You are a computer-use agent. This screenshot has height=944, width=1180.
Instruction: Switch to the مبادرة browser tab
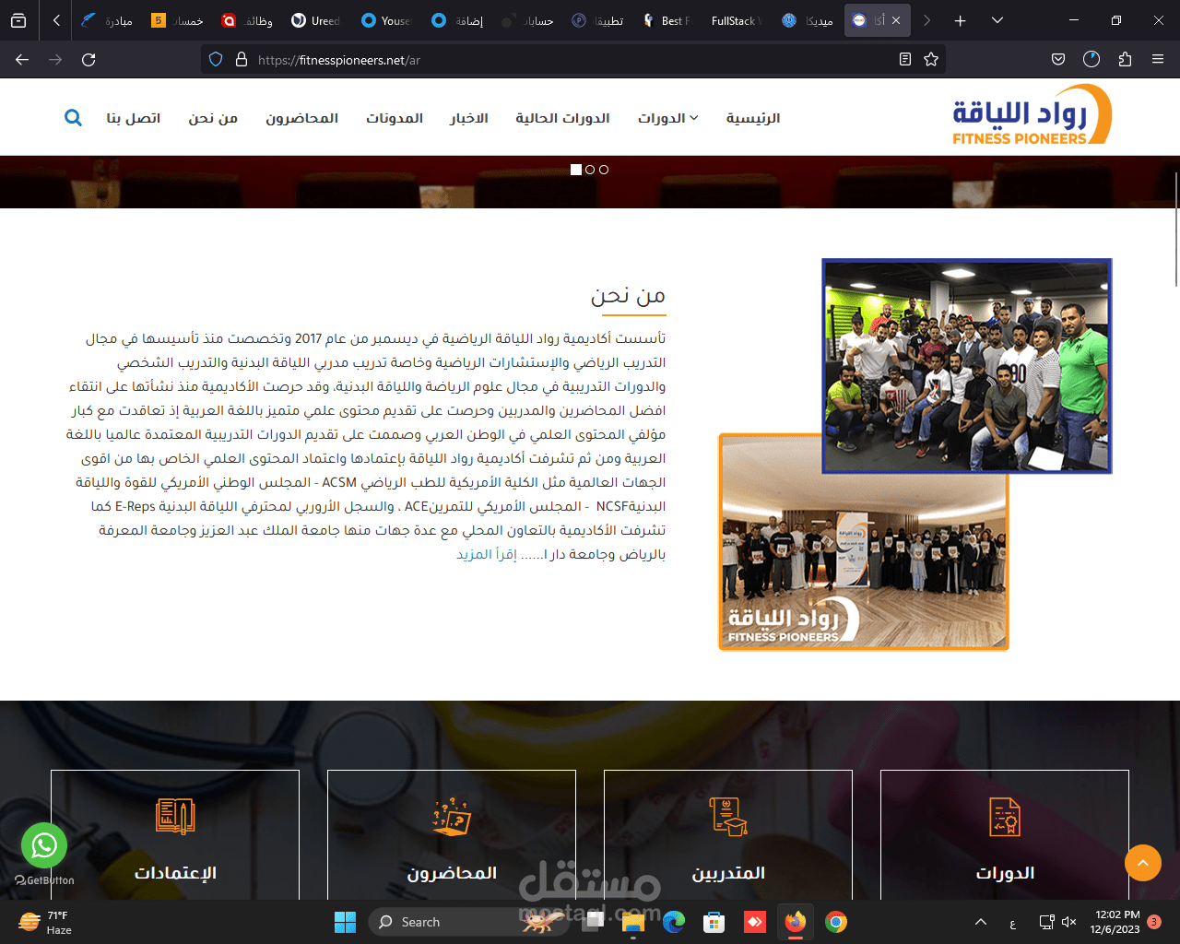[x=107, y=20]
